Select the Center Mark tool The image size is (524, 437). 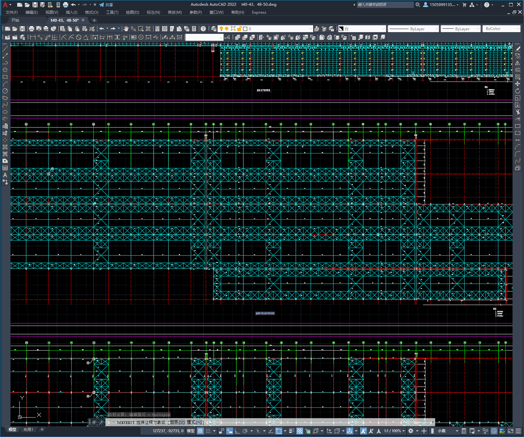point(141,37)
